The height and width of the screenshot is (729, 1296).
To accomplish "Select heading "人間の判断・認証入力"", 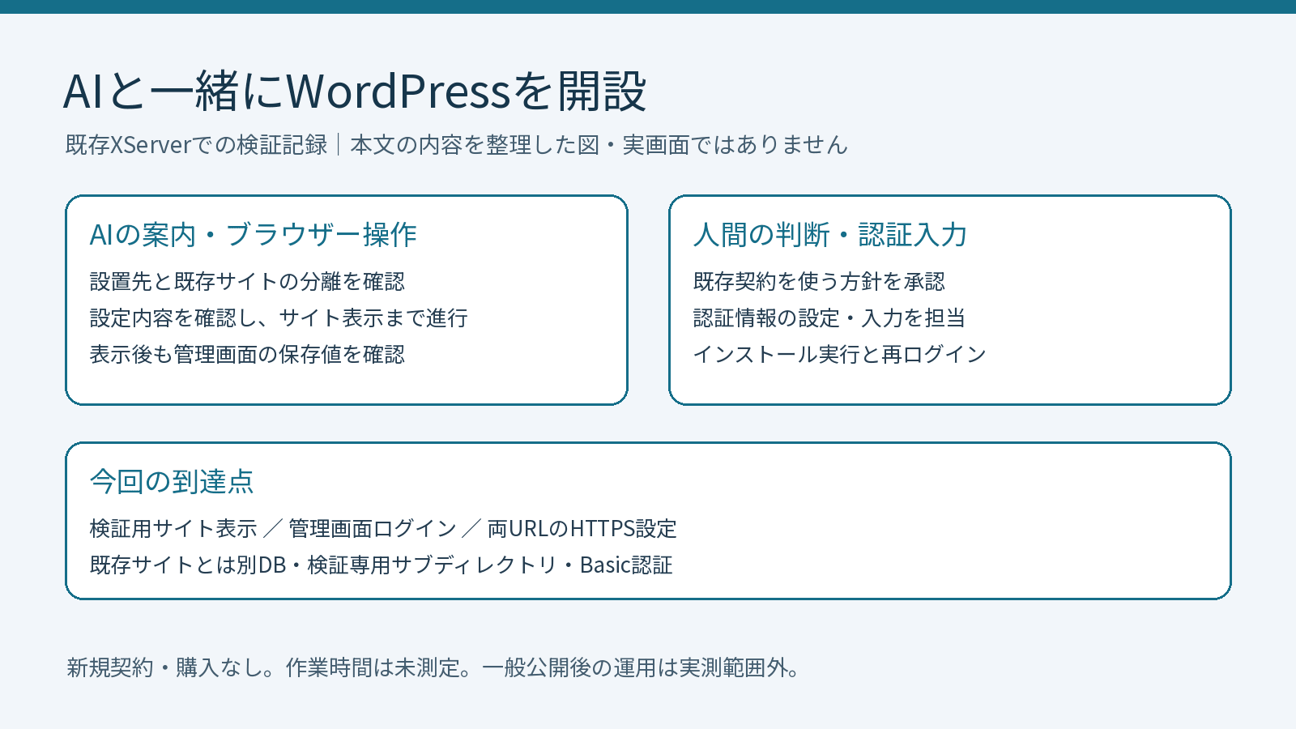I will click(x=830, y=235).
